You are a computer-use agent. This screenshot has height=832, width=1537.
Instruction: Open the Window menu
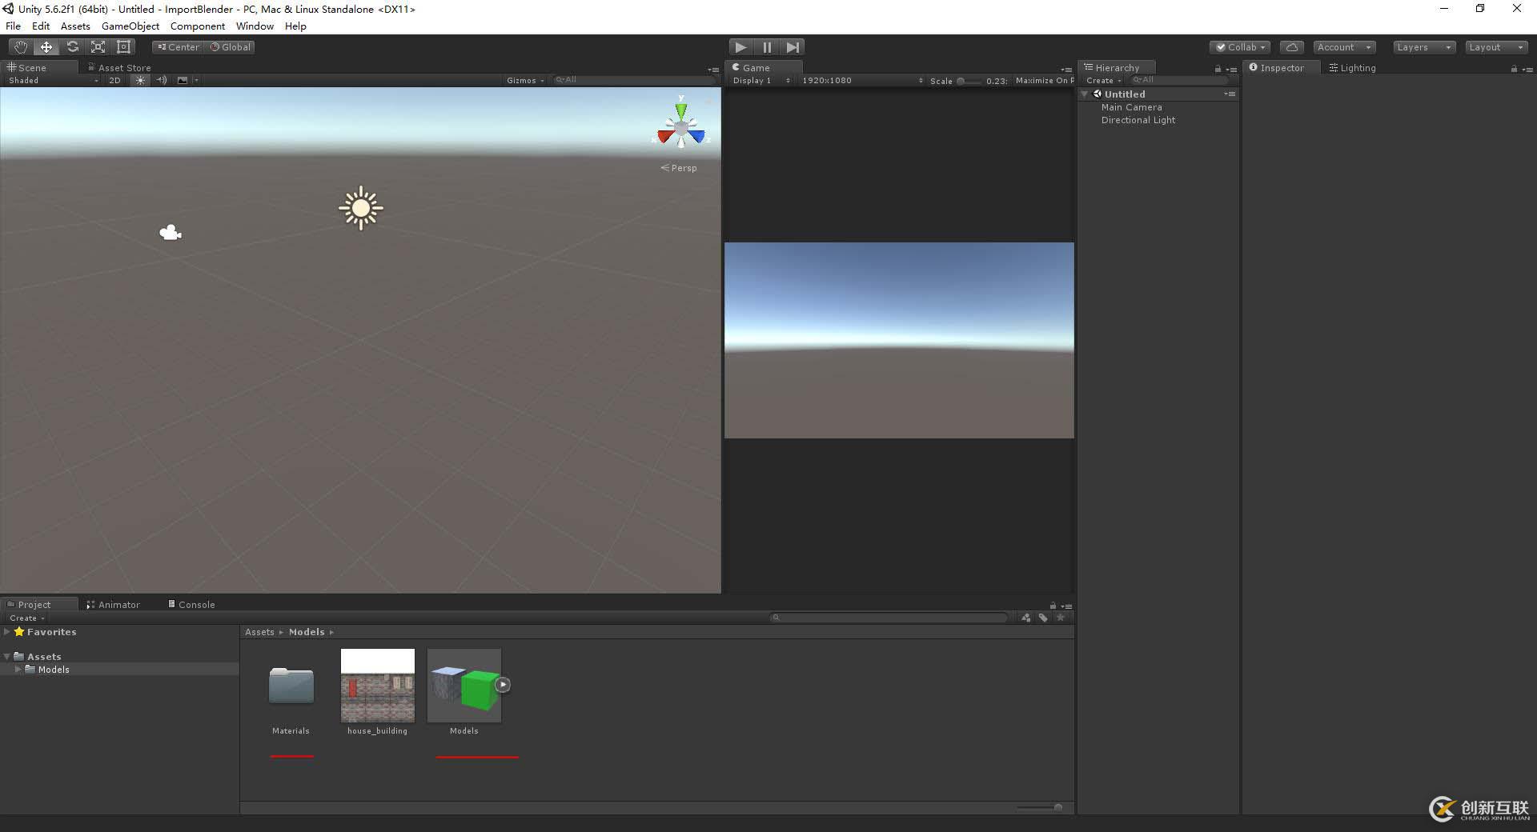tap(255, 26)
